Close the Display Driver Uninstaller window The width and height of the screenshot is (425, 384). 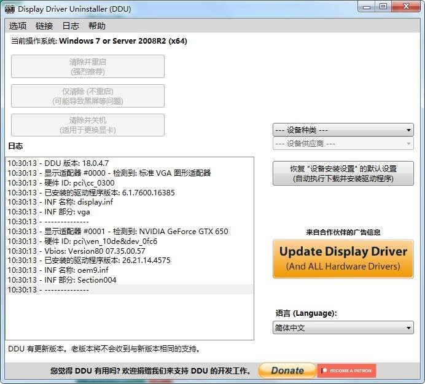(405, 7)
